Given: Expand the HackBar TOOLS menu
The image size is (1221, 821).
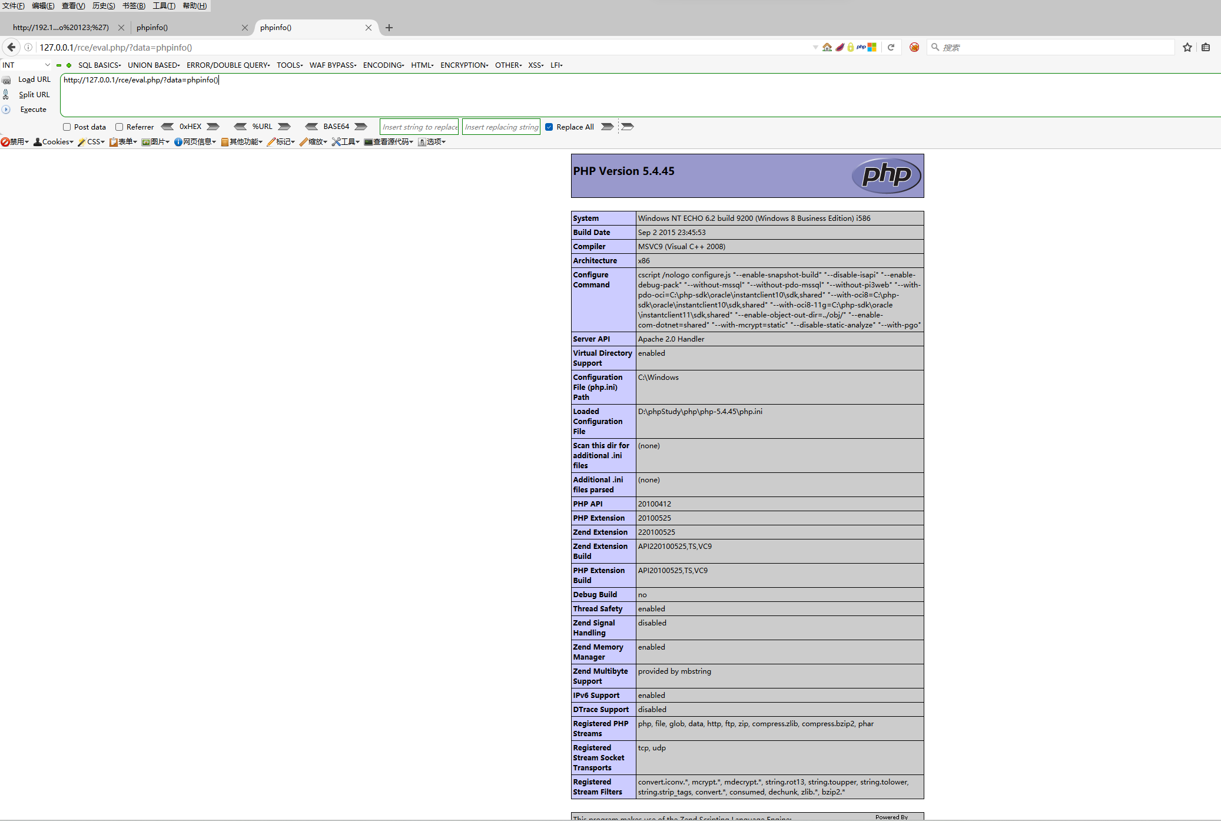Looking at the screenshot, I should click(x=290, y=65).
